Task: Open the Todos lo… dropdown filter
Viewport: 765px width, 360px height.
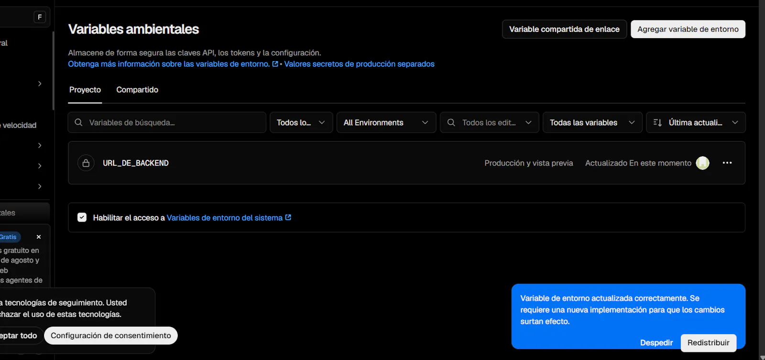Action: [301, 123]
